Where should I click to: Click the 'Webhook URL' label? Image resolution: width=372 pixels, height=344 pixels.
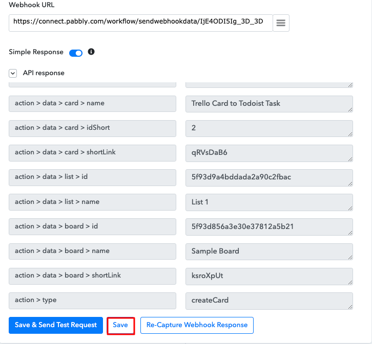(32, 5)
